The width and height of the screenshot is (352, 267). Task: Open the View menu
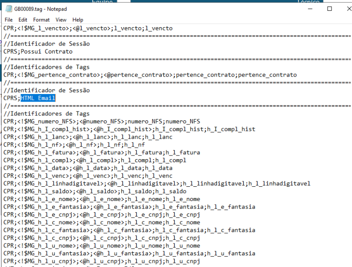(x=61, y=20)
